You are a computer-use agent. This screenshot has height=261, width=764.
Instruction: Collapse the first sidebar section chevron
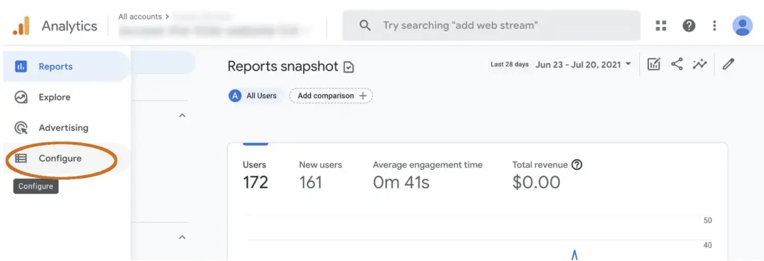182,115
